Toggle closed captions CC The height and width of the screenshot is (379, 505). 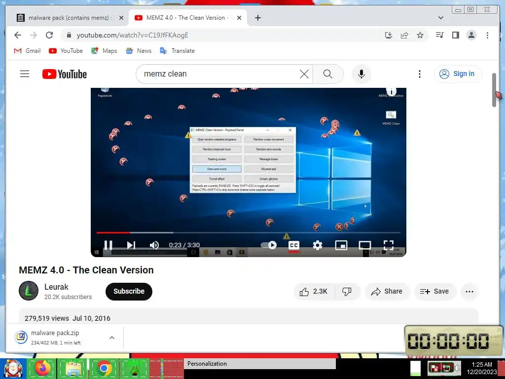(x=294, y=245)
